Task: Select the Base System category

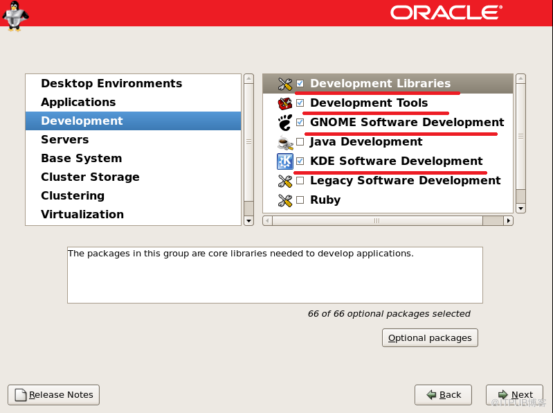Action: (x=134, y=158)
